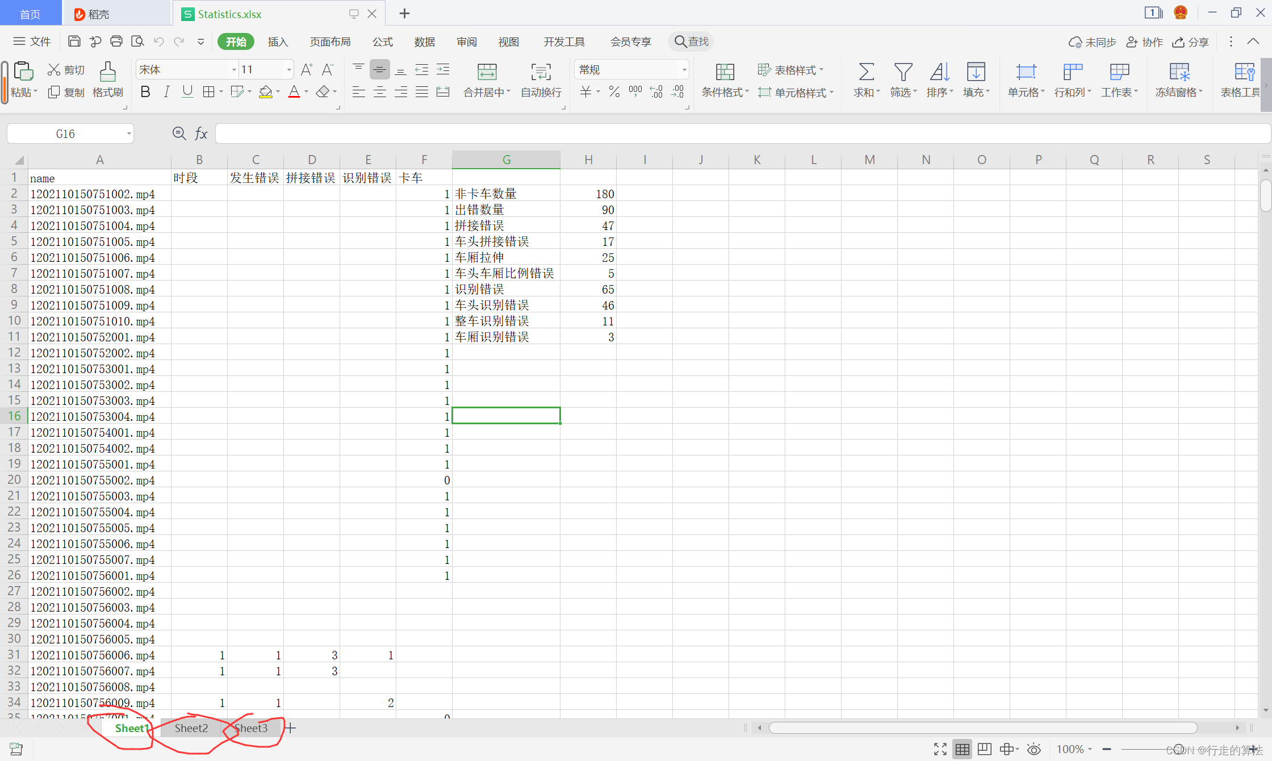Click the Sort A-Z icon
The height and width of the screenshot is (761, 1272).
pyautogui.click(x=939, y=73)
